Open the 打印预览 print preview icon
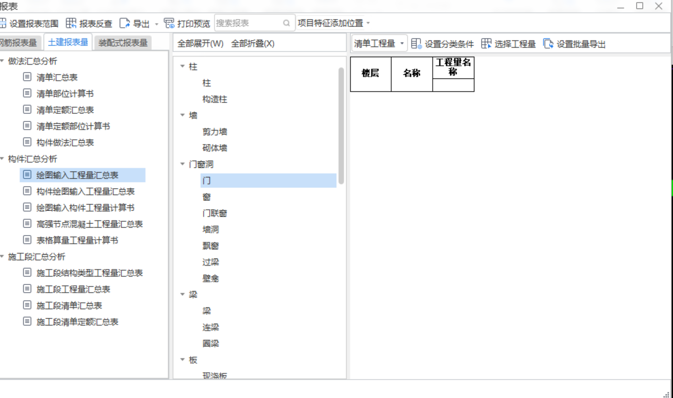The height and width of the screenshot is (398, 673). pyautogui.click(x=169, y=23)
